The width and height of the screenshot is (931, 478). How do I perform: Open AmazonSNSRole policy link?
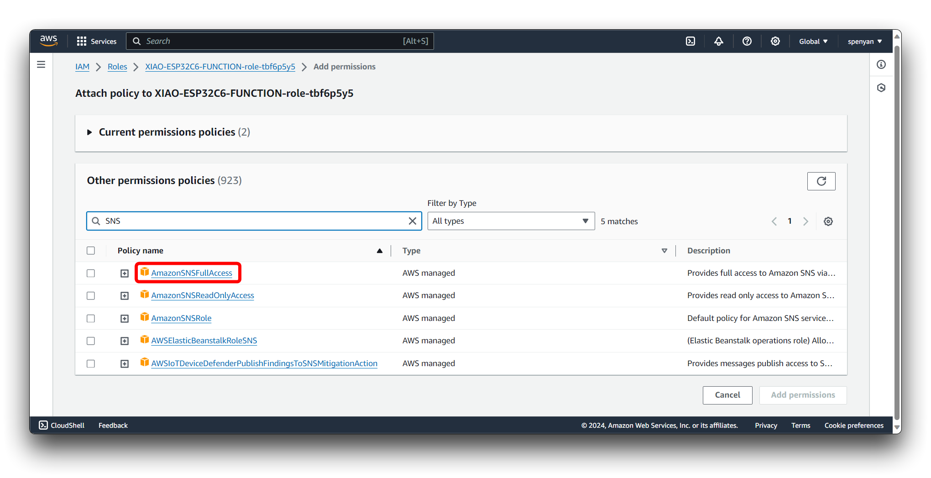[x=181, y=318]
